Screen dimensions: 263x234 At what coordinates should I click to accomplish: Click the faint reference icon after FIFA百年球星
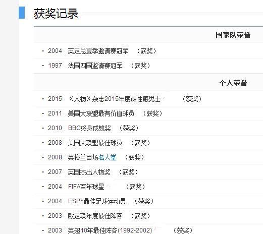click(x=109, y=186)
